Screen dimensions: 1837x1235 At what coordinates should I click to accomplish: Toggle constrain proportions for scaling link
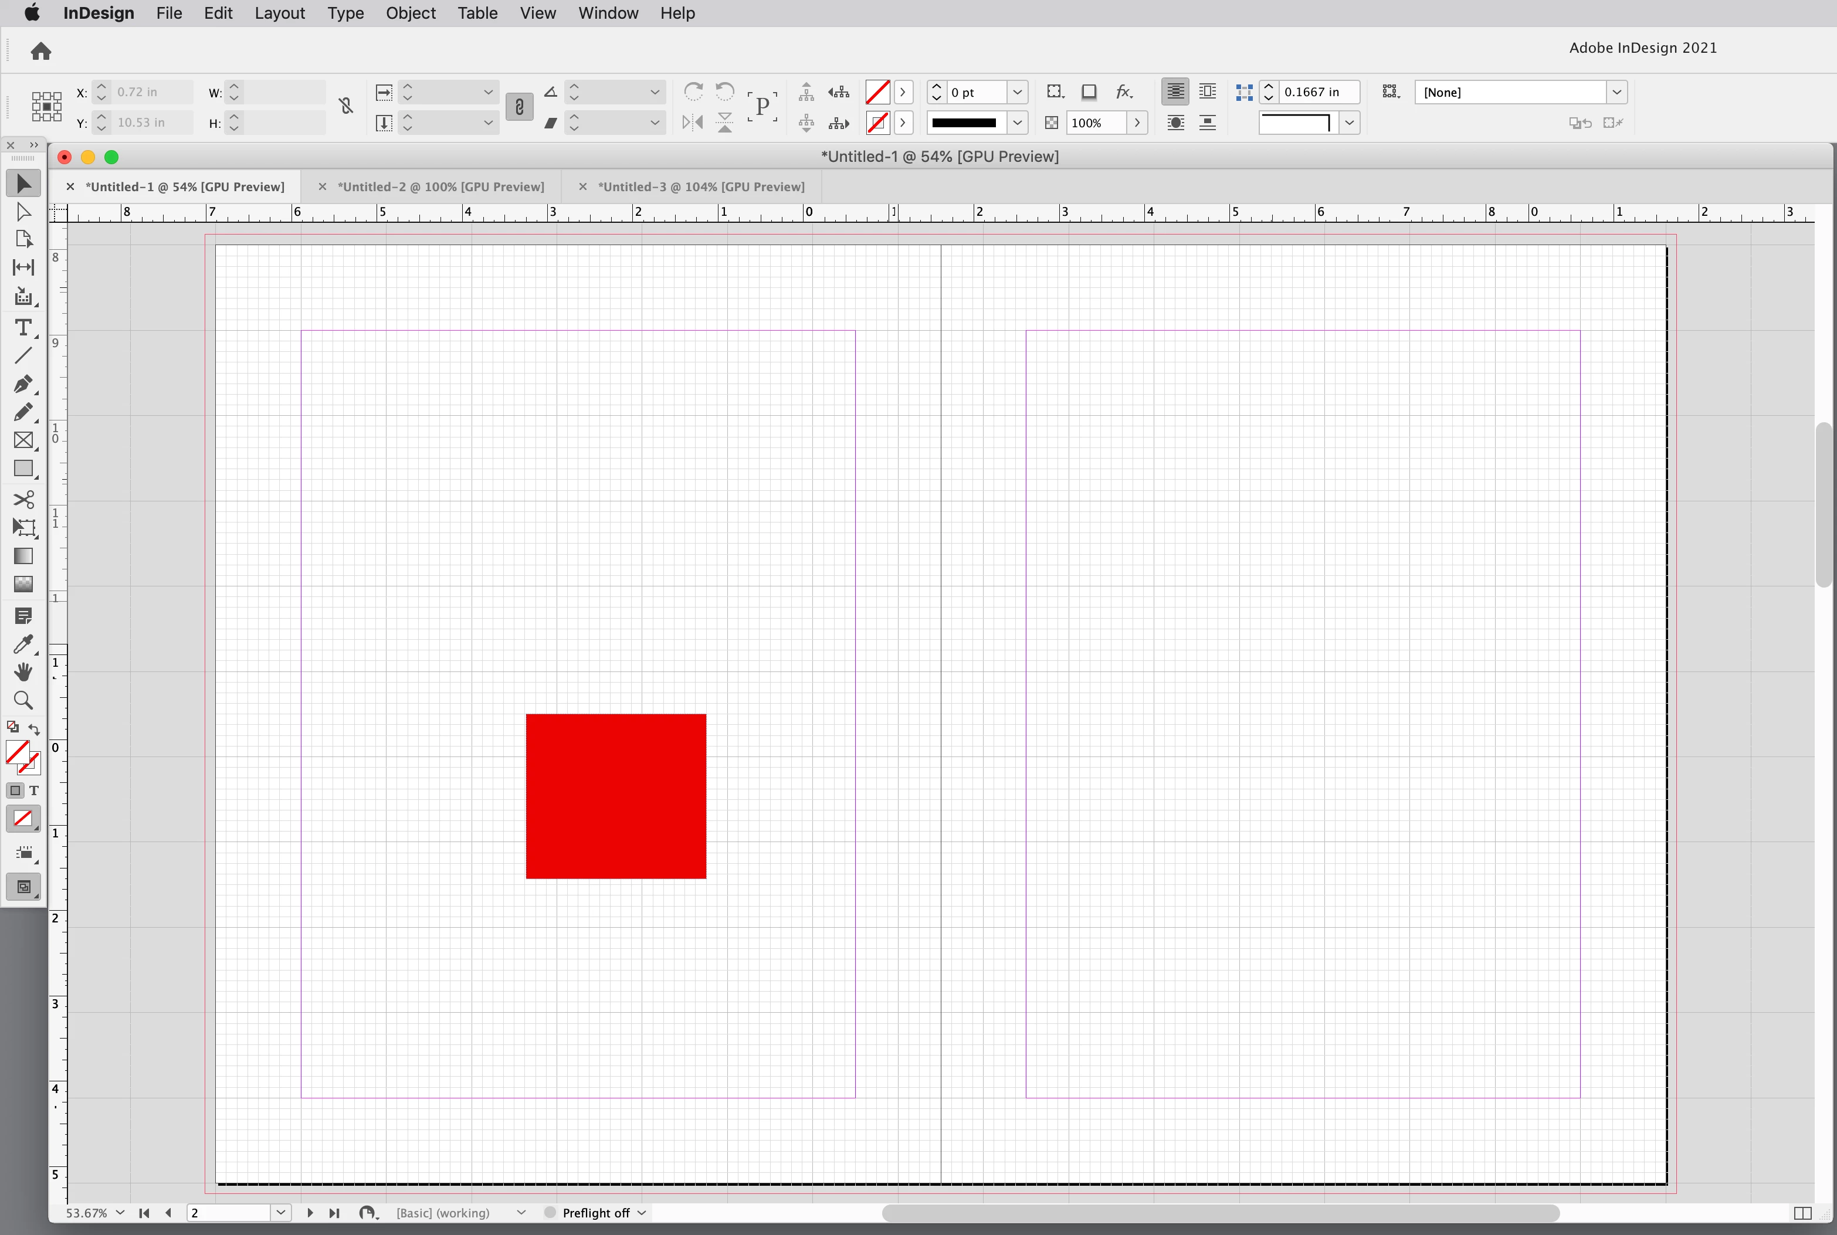[x=519, y=107]
